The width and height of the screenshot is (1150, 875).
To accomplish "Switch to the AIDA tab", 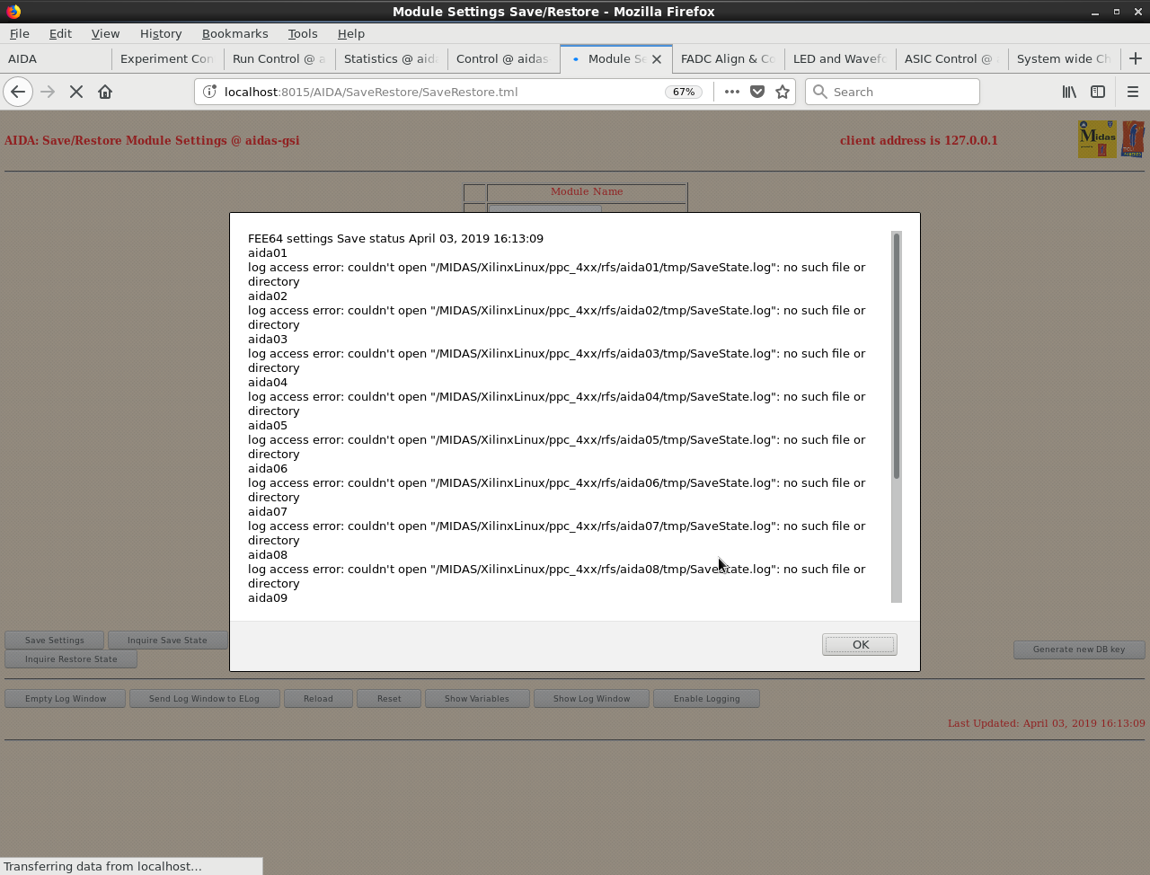I will tap(56, 58).
